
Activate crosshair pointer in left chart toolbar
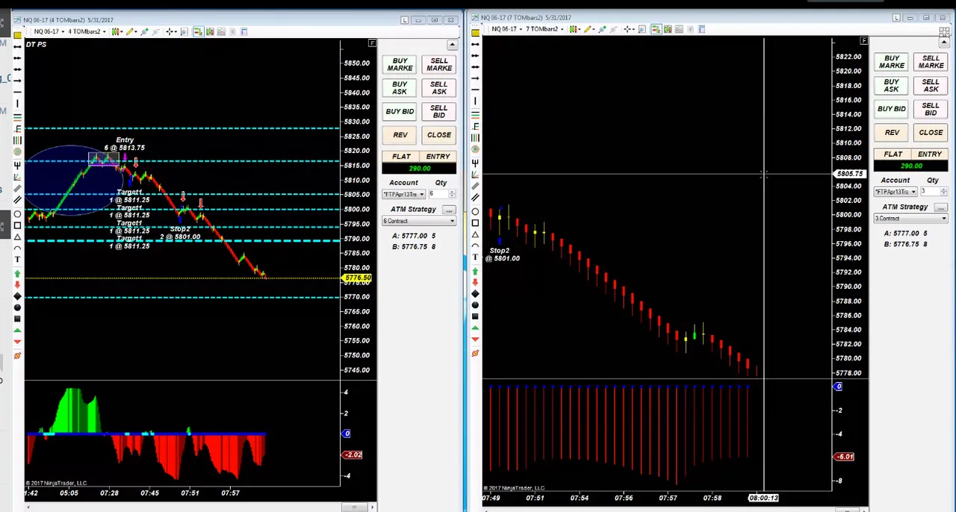pos(170,31)
